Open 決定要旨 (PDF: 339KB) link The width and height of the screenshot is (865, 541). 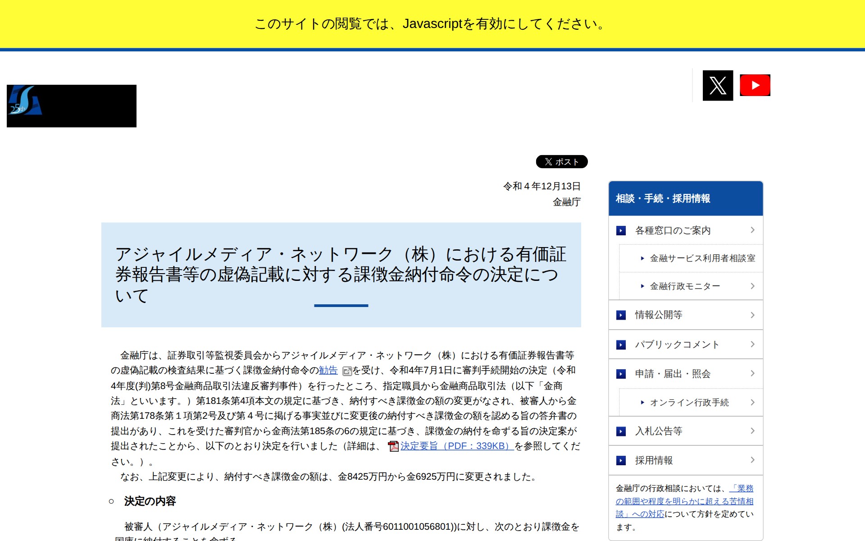[x=456, y=446]
